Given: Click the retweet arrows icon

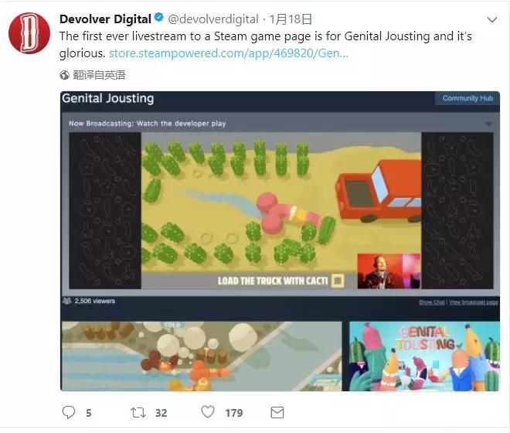Looking at the screenshot, I should (x=138, y=413).
